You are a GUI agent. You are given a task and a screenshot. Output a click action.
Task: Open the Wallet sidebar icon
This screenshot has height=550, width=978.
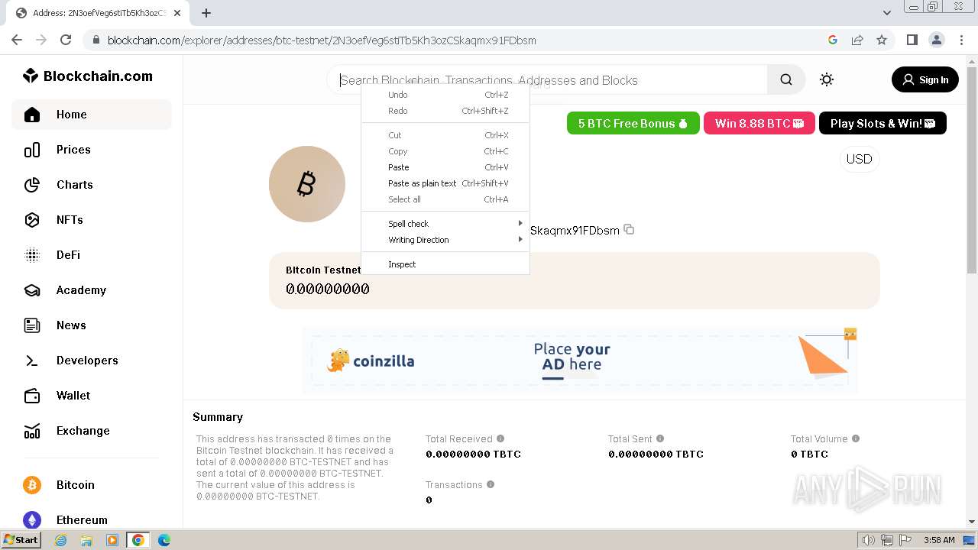(x=32, y=396)
